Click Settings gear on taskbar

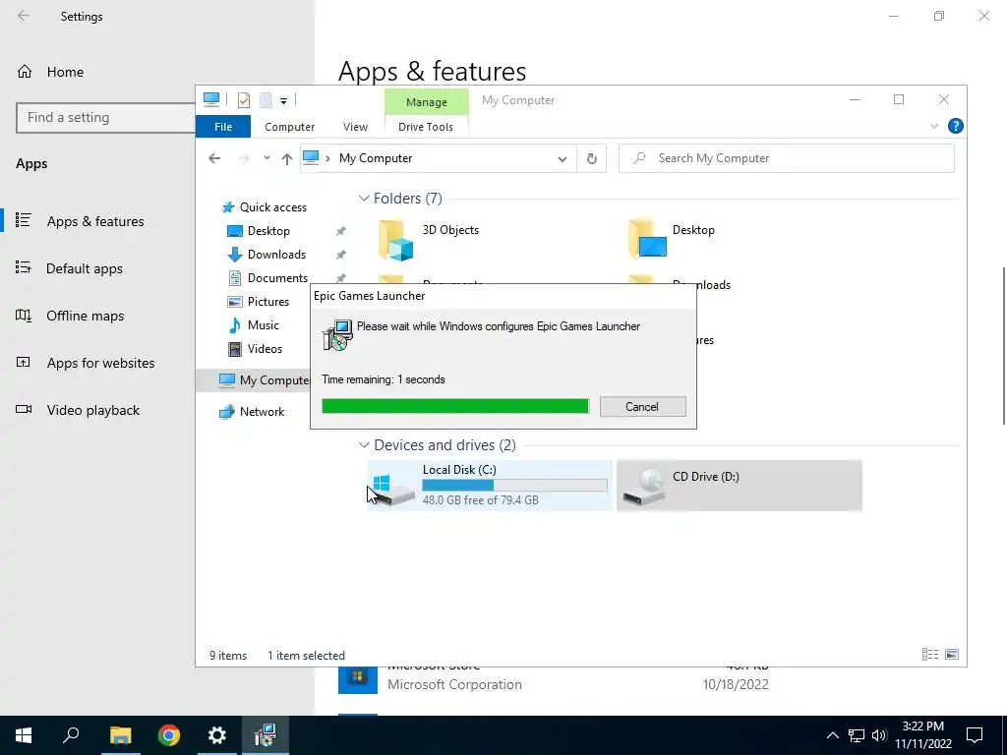[x=217, y=735]
